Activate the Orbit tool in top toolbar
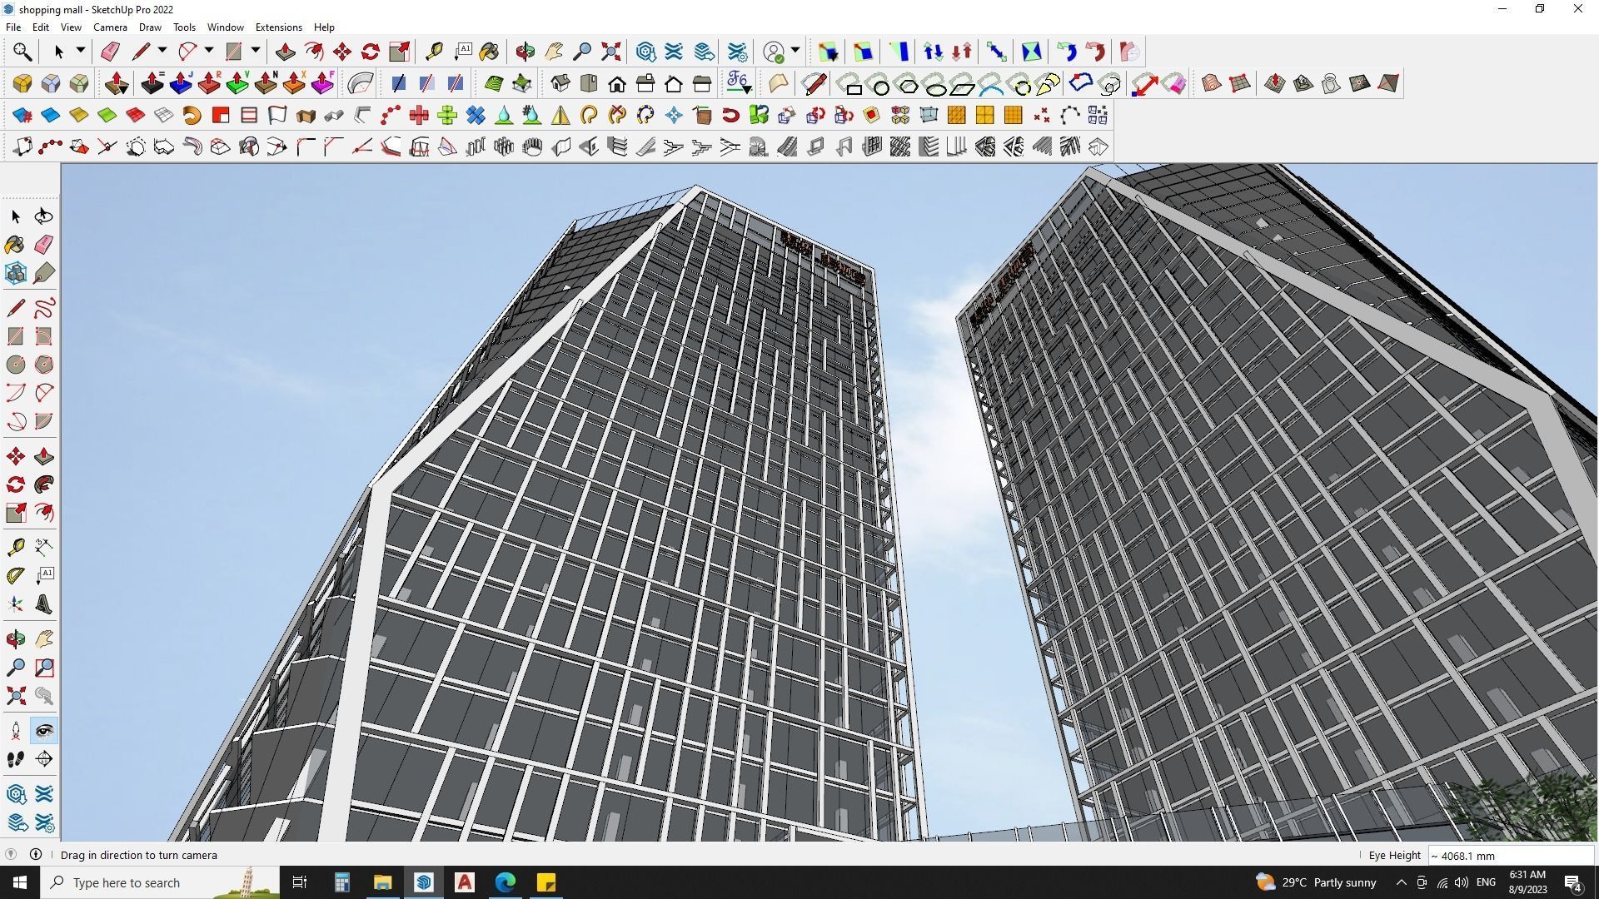Screen dimensions: 1599x899 pos(525,52)
